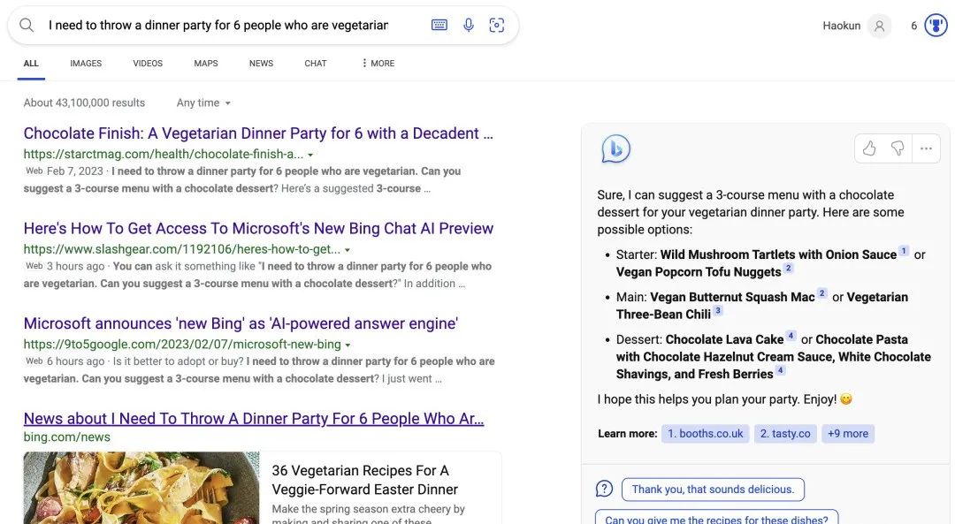Image resolution: width=955 pixels, height=524 pixels.
Task: Open Bing Chat AI Preview access article
Action: tap(258, 228)
